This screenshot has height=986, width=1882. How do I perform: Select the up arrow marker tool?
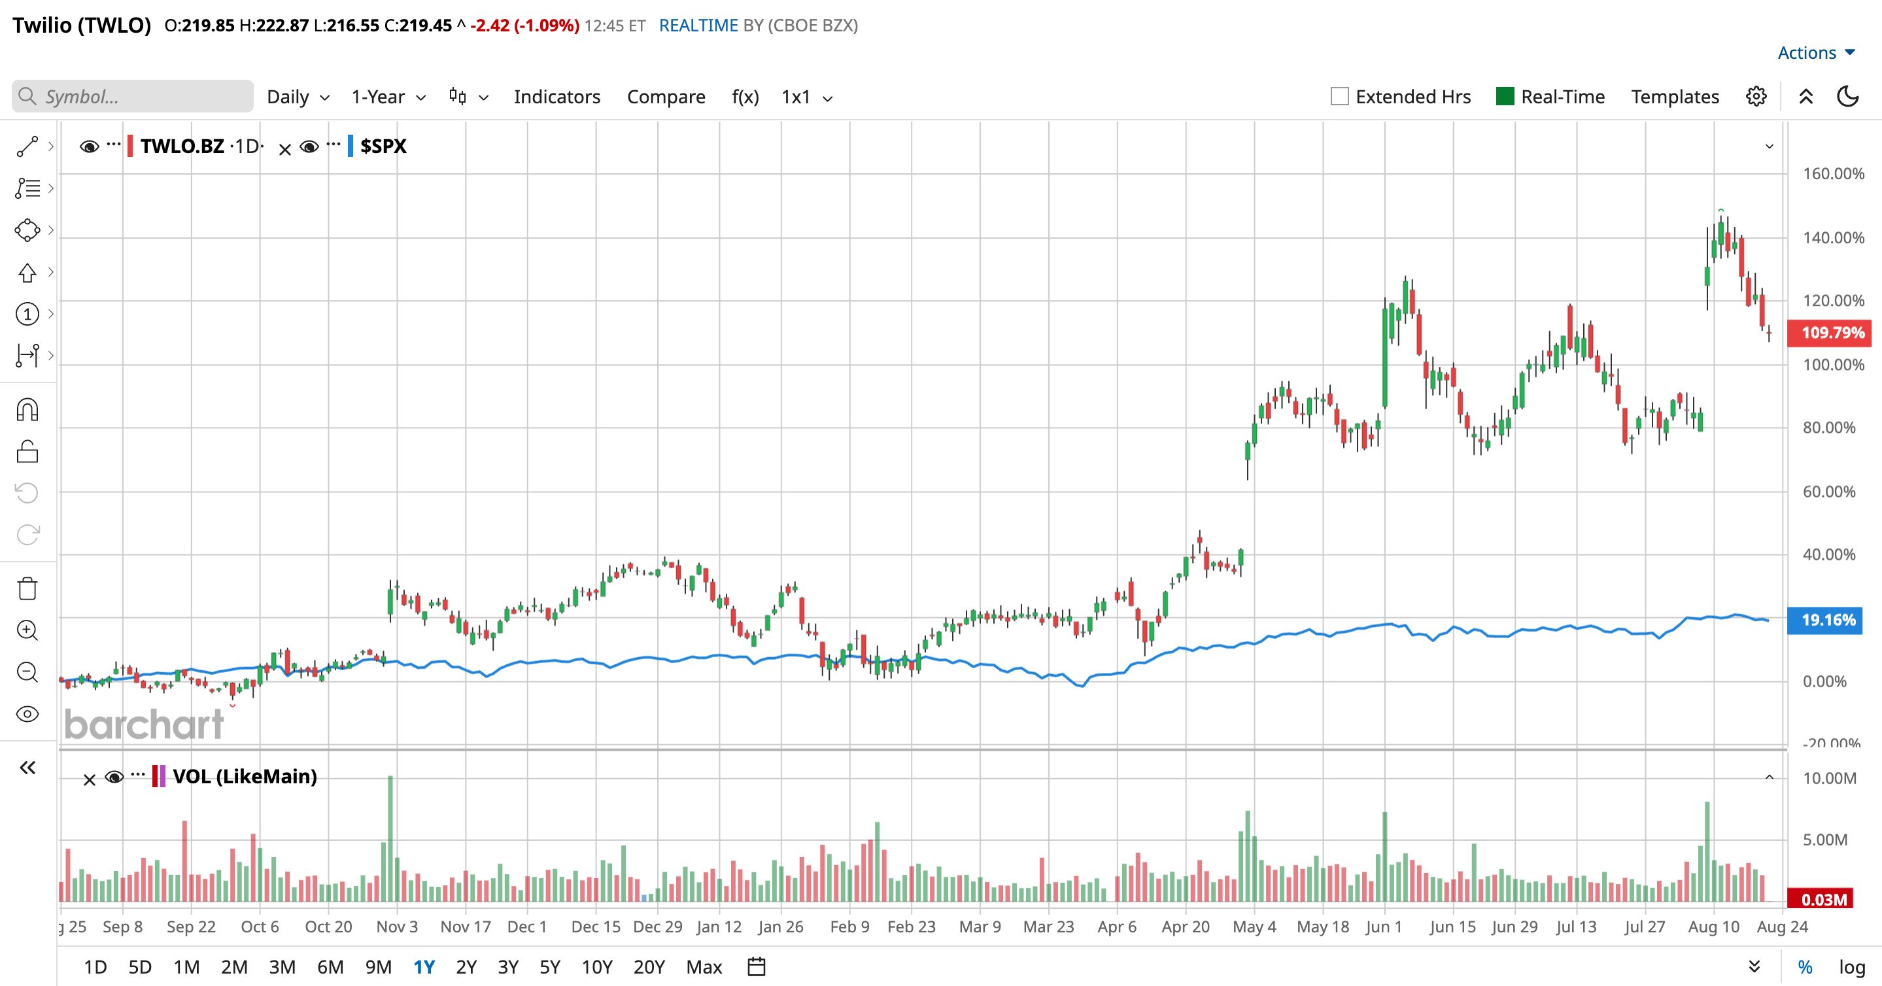tap(27, 273)
